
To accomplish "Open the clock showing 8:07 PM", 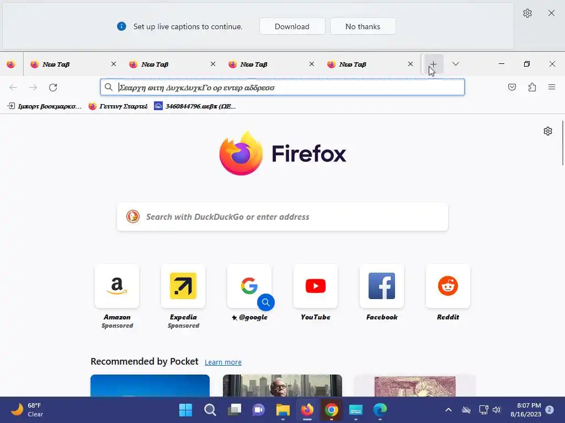I will pyautogui.click(x=526, y=410).
